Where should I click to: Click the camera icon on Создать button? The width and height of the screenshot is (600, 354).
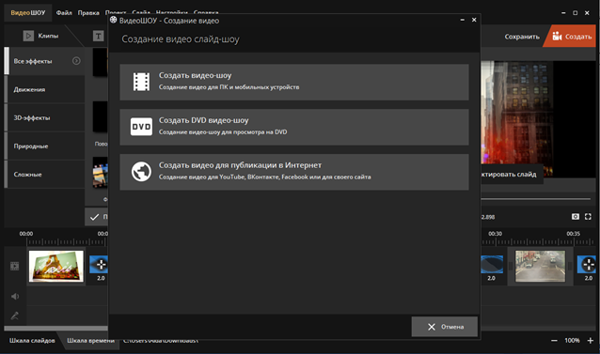557,37
